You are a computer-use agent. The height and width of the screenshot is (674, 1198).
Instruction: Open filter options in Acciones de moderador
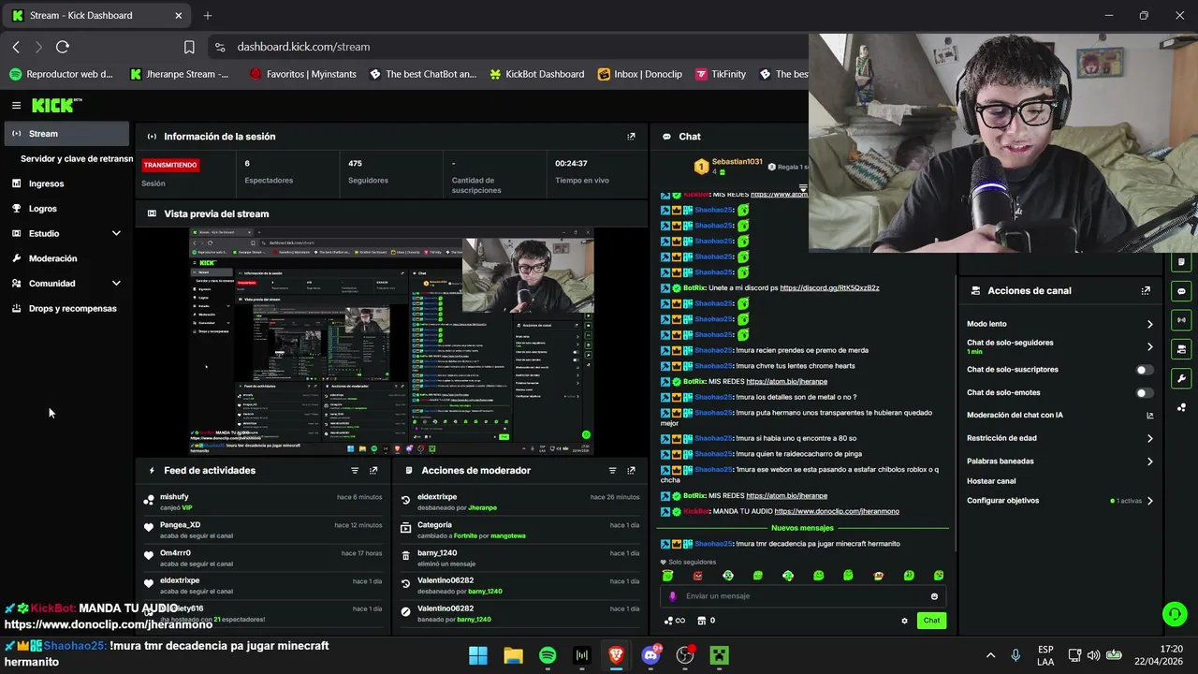pyautogui.click(x=612, y=471)
